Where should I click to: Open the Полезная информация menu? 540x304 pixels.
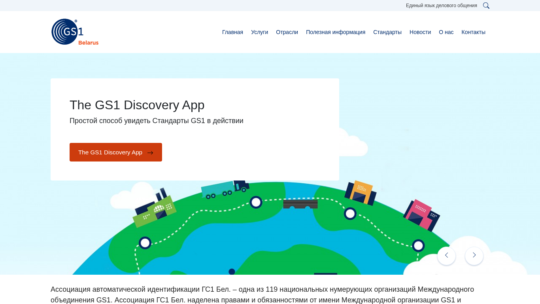(x=336, y=32)
